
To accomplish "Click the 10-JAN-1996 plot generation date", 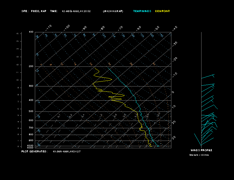I will 67,151.
